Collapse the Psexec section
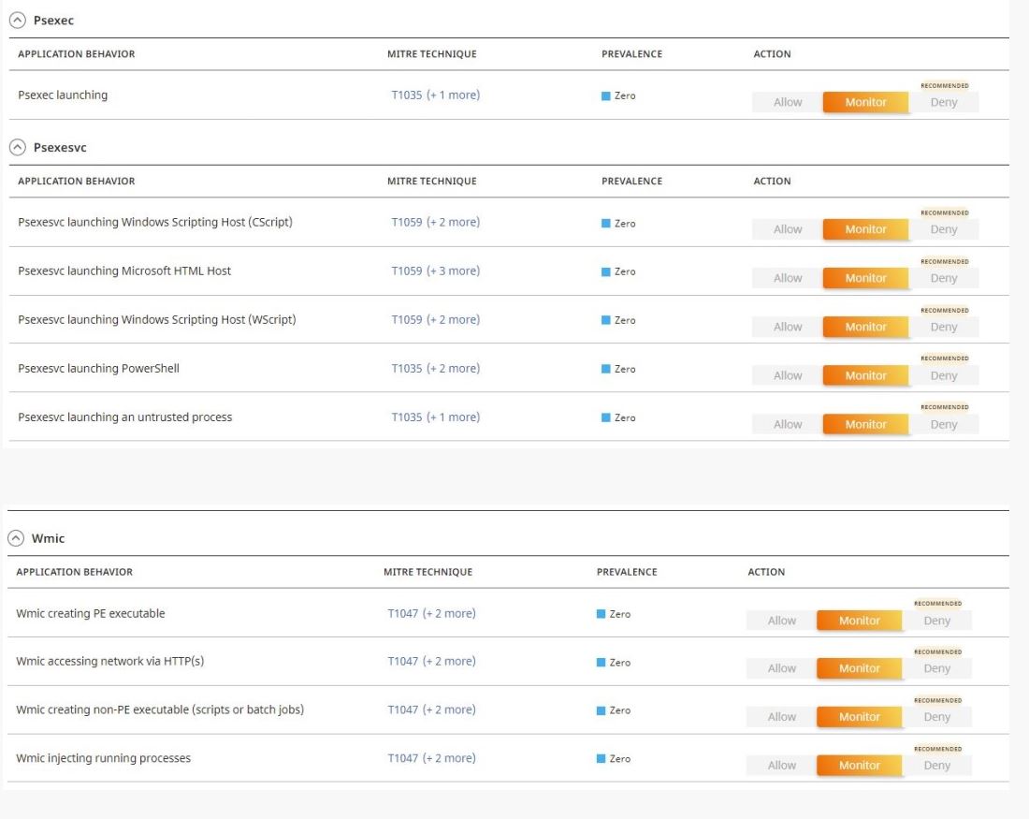 coord(18,21)
